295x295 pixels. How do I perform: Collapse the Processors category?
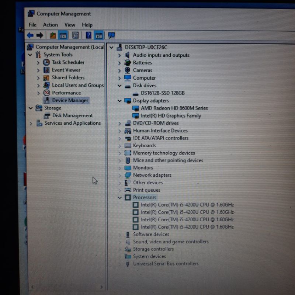tap(119, 198)
